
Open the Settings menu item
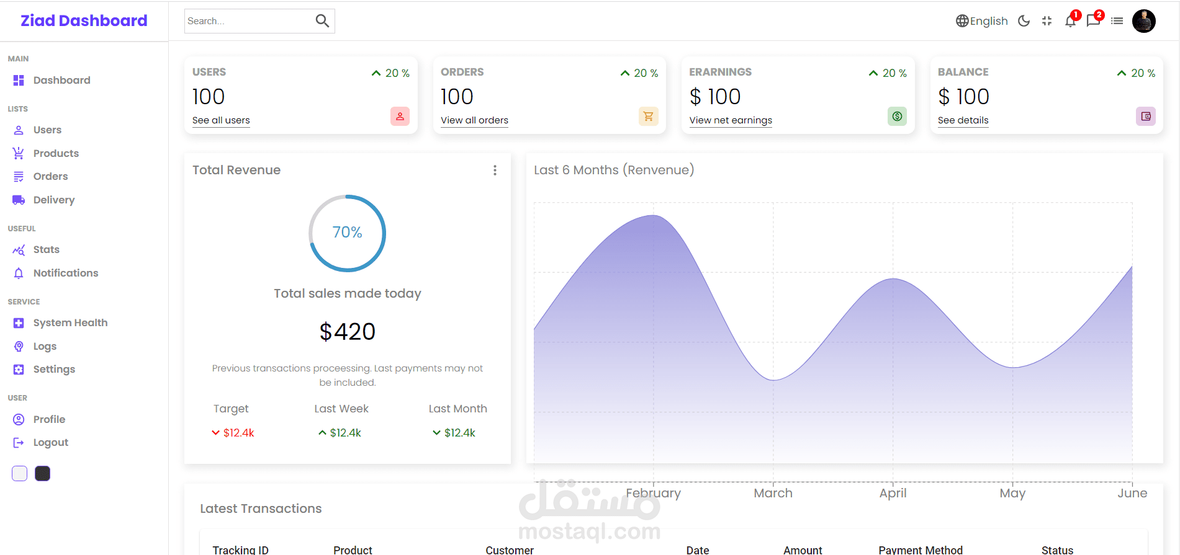(54, 370)
